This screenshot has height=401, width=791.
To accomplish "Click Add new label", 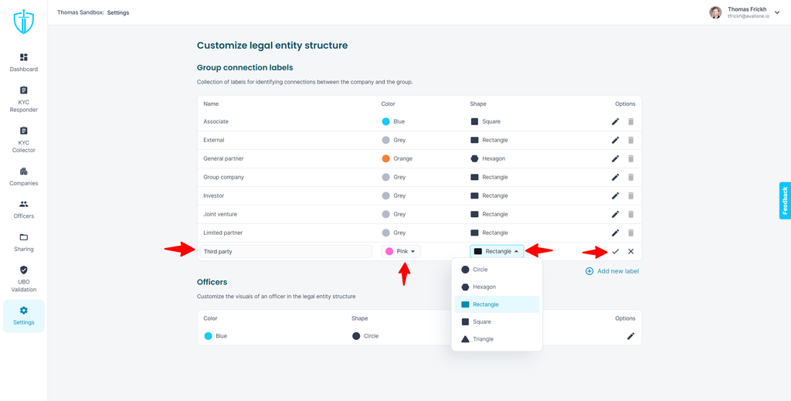I will click(x=612, y=271).
